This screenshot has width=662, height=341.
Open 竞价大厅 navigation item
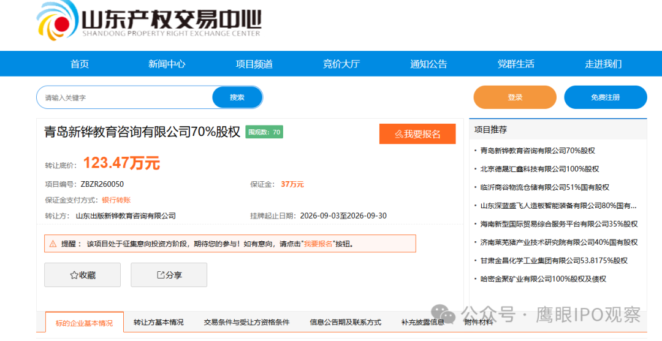341,64
